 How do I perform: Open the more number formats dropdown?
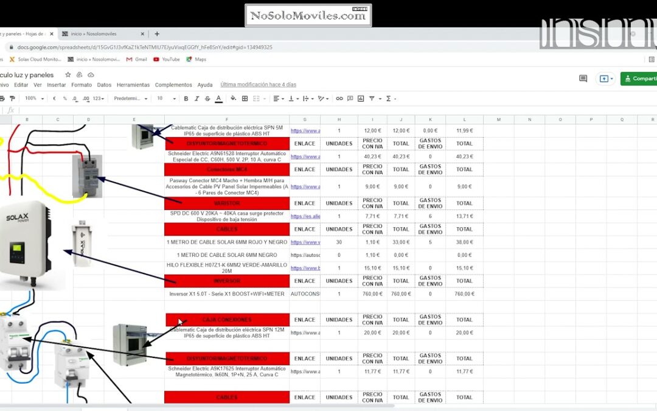[x=99, y=99]
